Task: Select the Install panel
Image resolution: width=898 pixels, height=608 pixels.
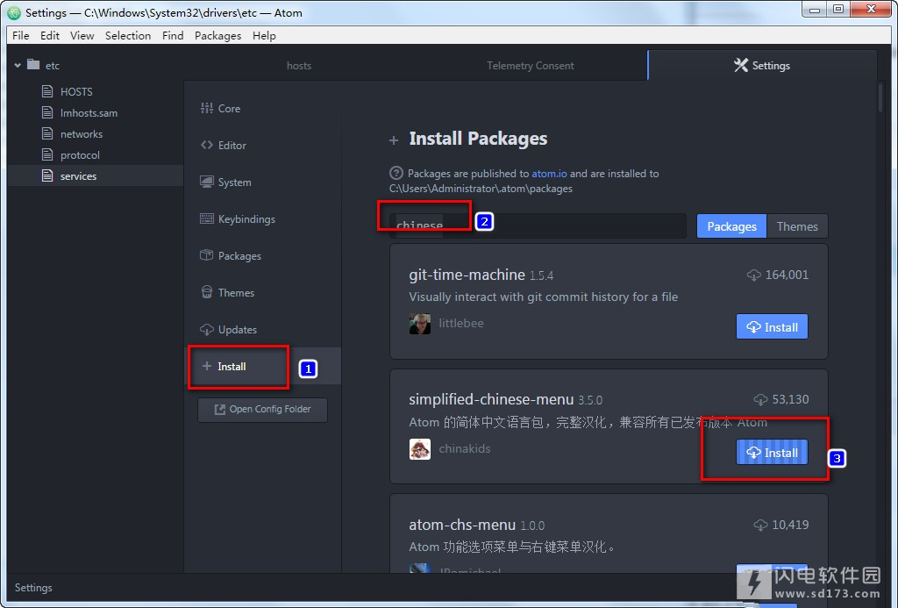Action: pos(232,366)
